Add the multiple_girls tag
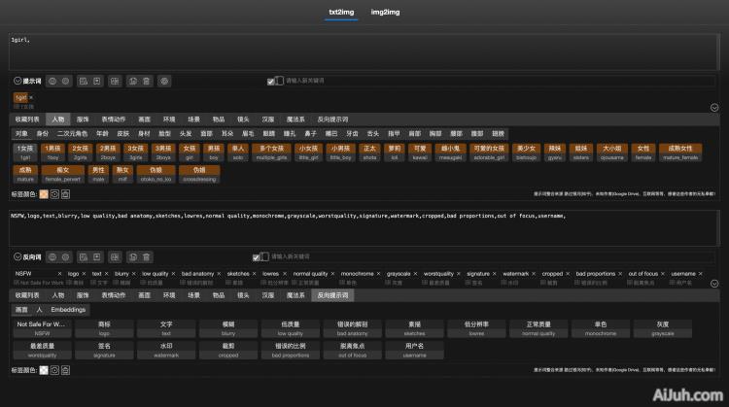Viewport: 729px width, 407px height. point(271,153)
